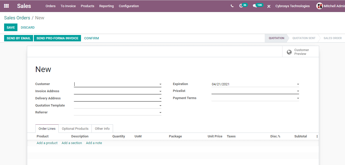Go back to Sales Orders breadcrumb
The width and height of the screenshot is (345, 165).
coord(17,18)
